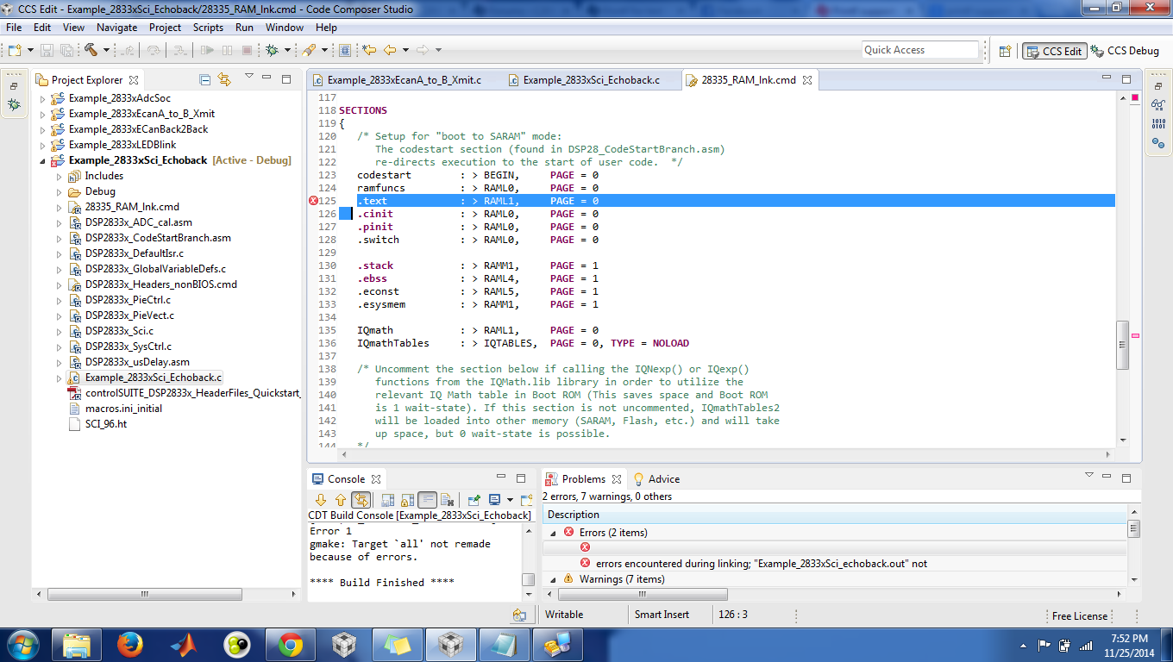Open the File menu

click(14, 28)
